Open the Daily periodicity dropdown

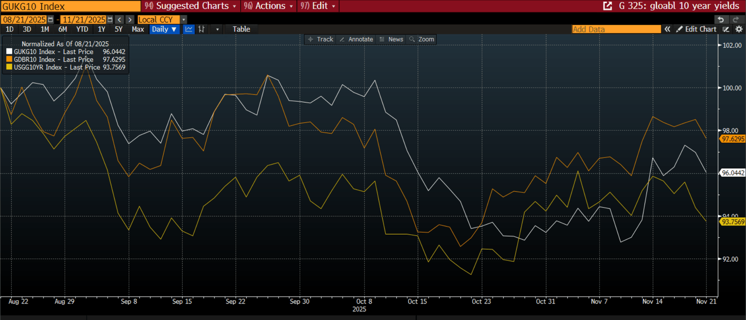click(x=164, y=29)
